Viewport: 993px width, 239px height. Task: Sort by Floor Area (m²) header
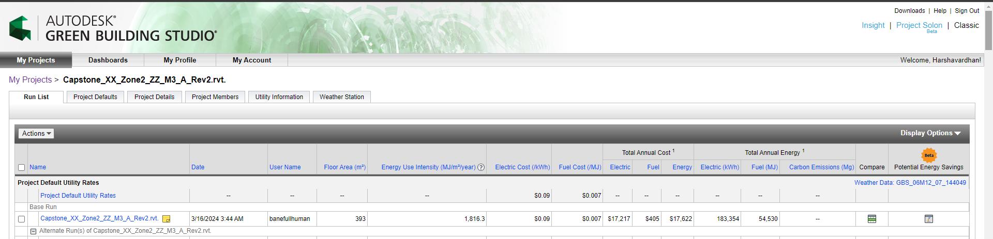pyautogui.click(x=345, y=167)
